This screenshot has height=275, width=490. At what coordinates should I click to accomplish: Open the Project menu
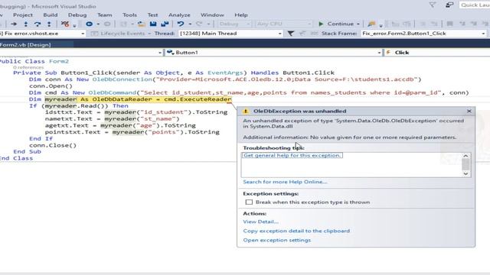tap(23, 15)
